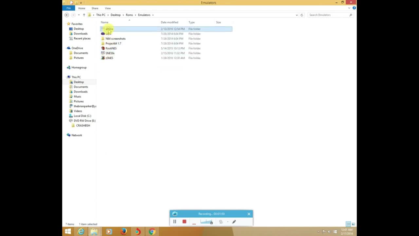The width and height of the screenshot is (419, 236).
Task: Stop recording with the red square button
Action: pyautogui.click(x=184, y=222)
